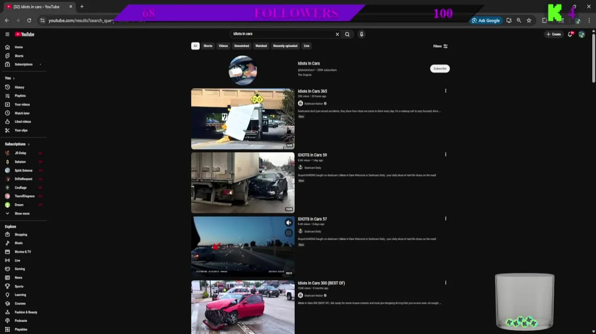
Task: Unmute the IDIOTS in Cars 57 preview
Action: 288,223
